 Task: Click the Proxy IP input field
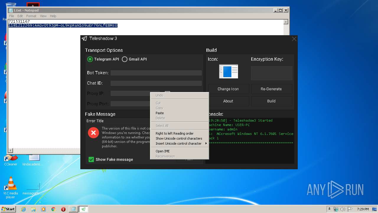135,93
